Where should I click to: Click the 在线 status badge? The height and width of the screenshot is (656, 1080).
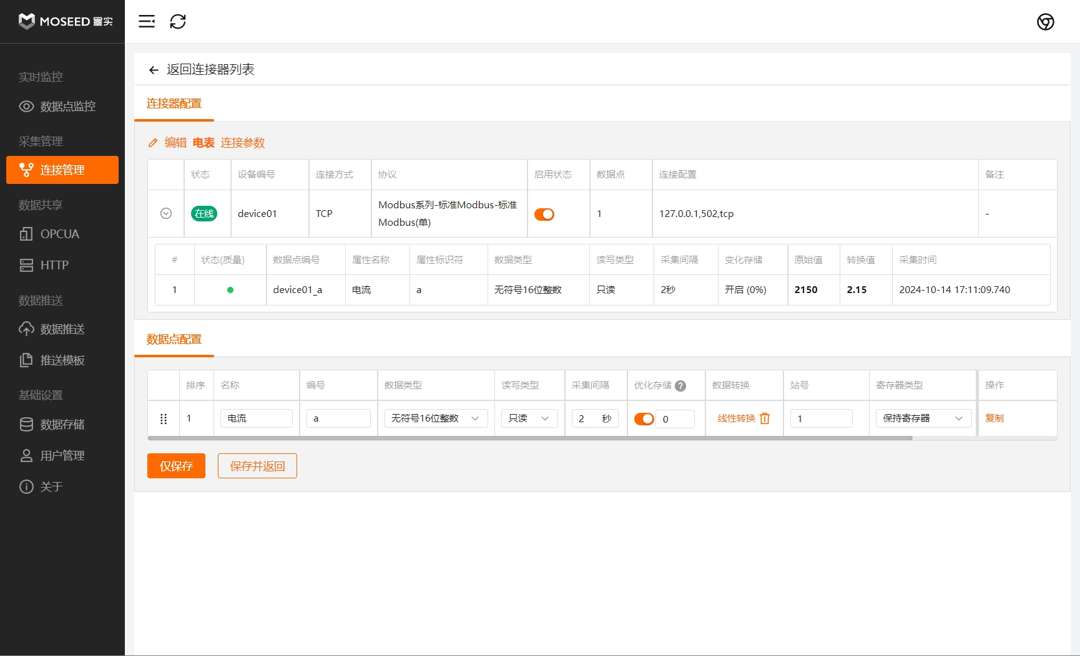tap(204, 213)
